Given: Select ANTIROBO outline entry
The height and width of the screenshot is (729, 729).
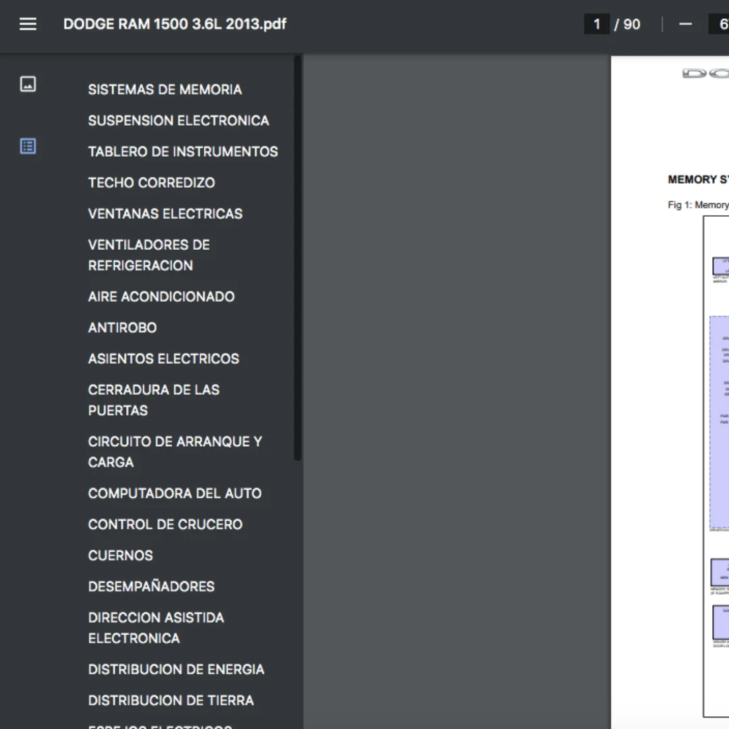Looking at the screenshot, I should click(x=122, y=328).
